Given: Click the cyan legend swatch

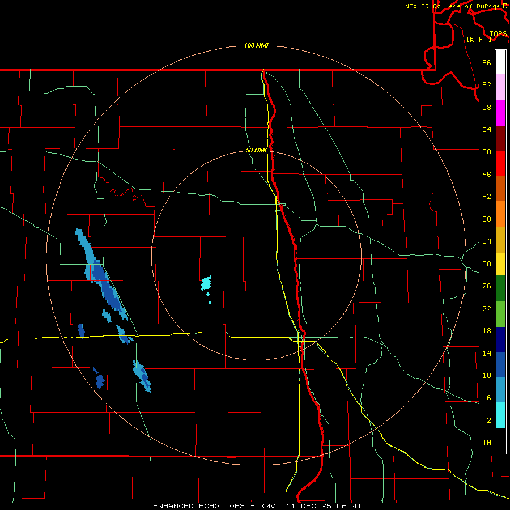Looking at the screenshot, I should coord(500,415).
